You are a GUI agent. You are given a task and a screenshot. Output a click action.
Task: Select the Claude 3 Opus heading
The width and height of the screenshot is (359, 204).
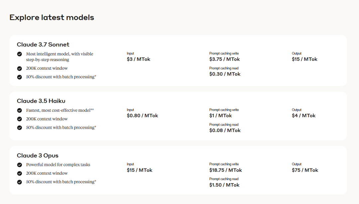[38, 156]
